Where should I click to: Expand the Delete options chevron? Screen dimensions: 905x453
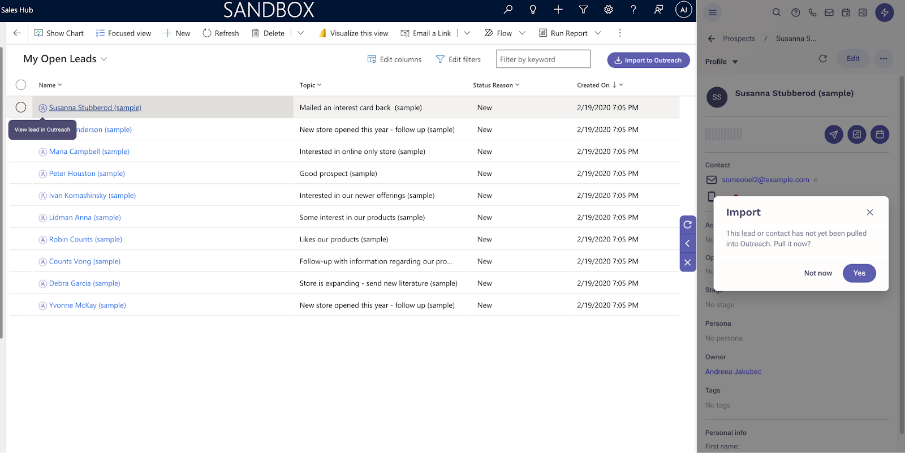(x=301, y=33)
